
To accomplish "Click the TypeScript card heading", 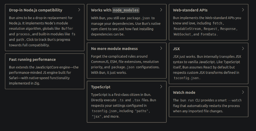I will click(x=101, y=87).
